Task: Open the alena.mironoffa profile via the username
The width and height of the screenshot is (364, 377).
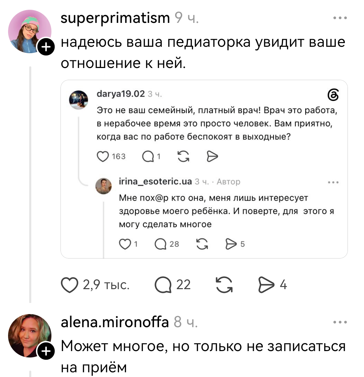Action: (115, 322)
